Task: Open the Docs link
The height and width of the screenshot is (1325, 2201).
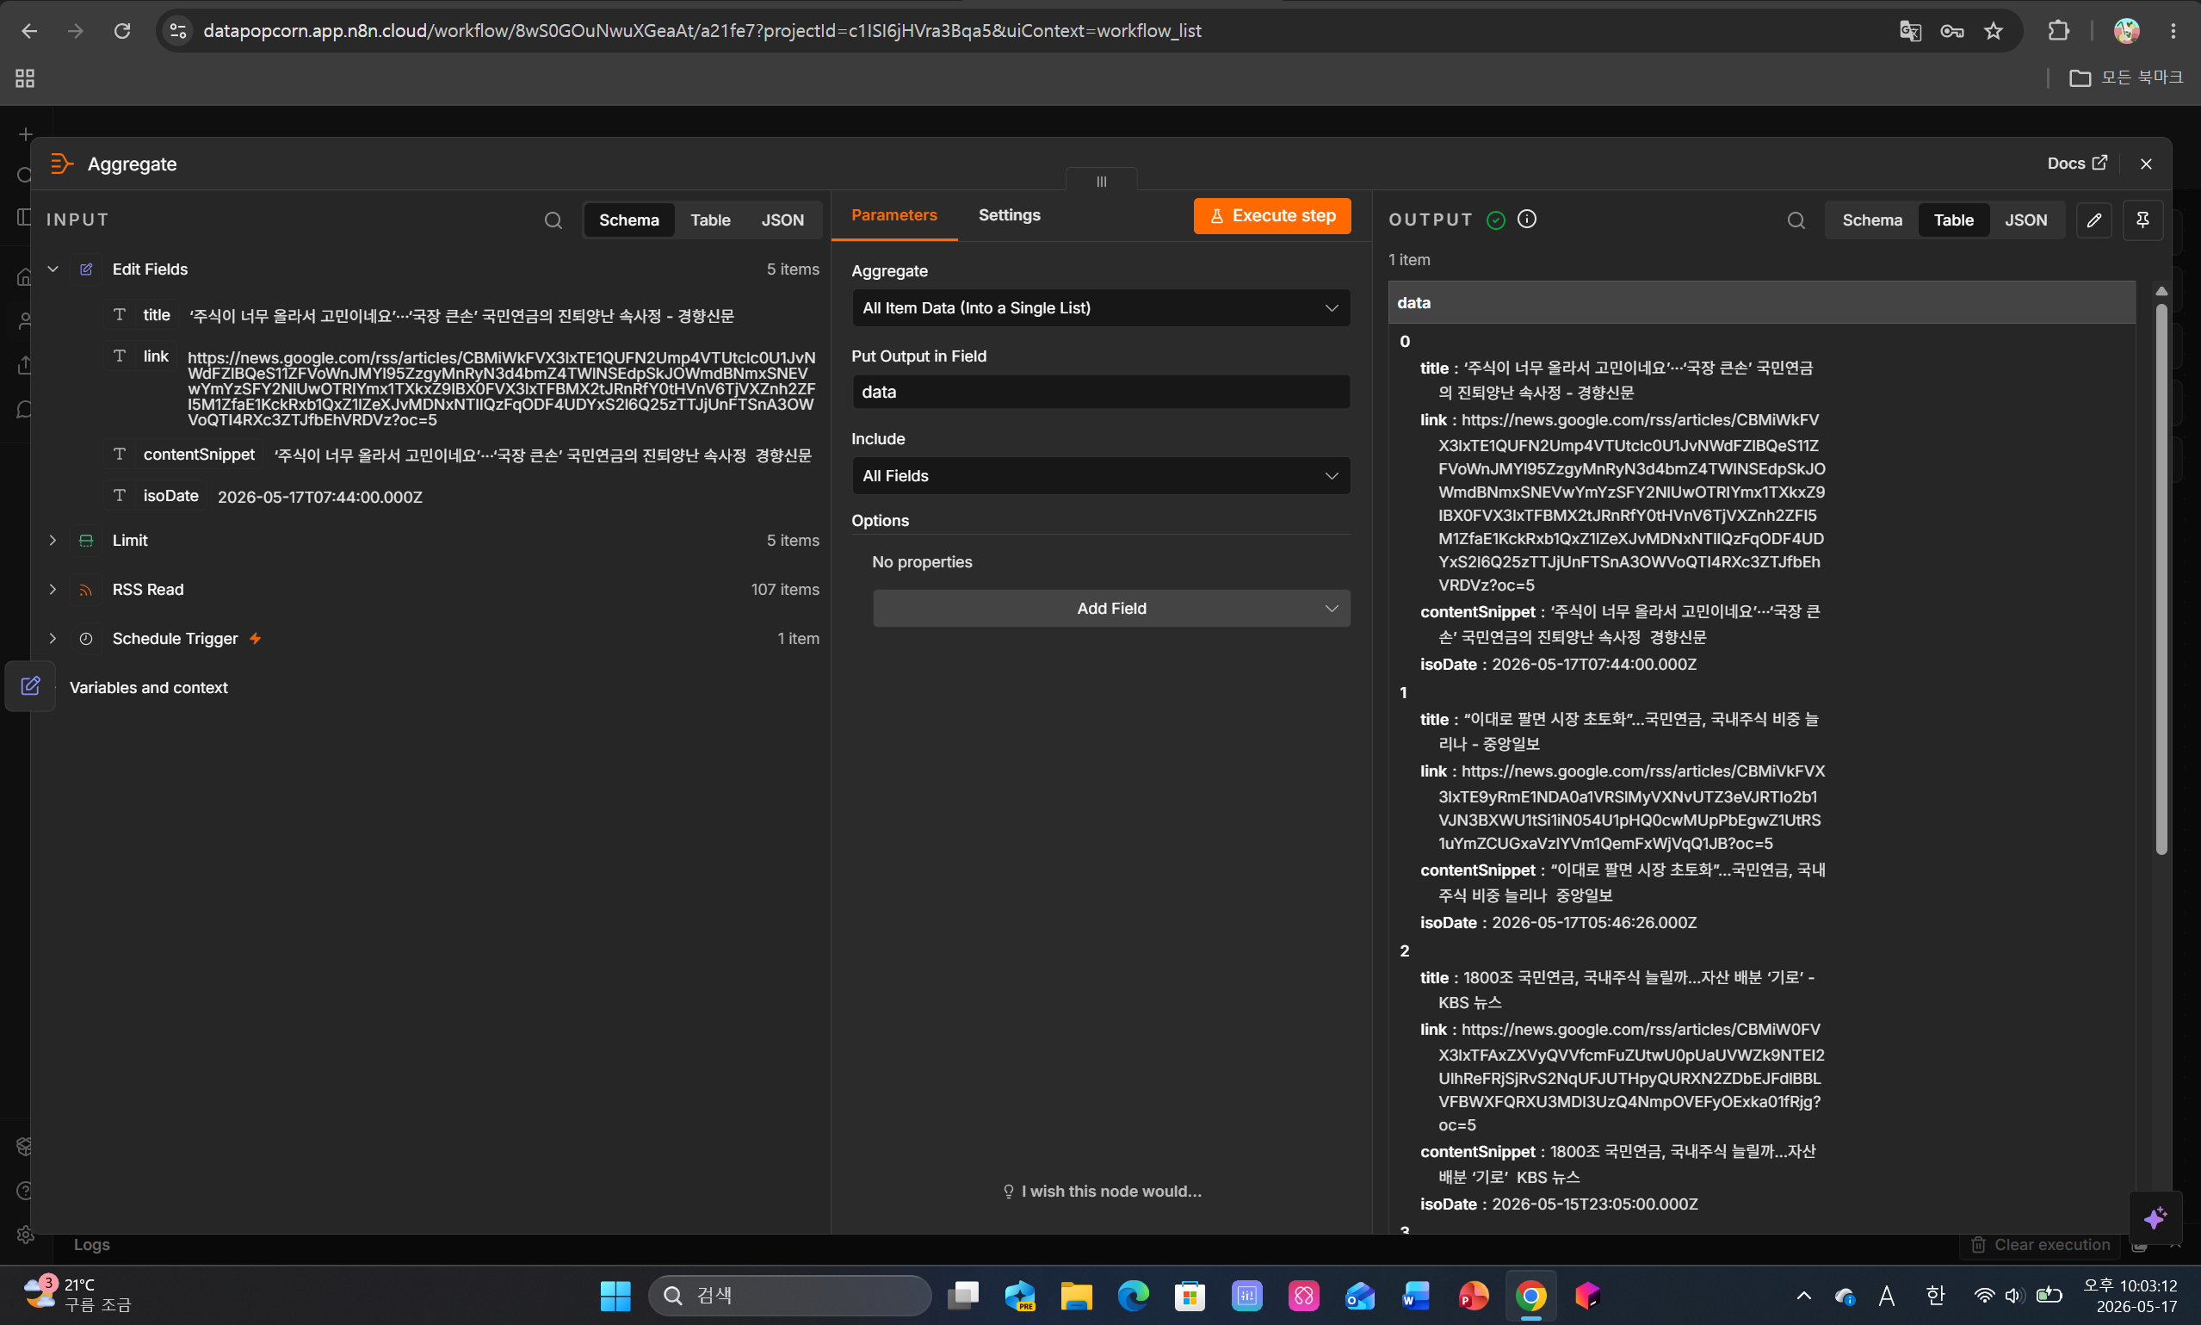Action: pyautogui.click(x=2076, y=164)
